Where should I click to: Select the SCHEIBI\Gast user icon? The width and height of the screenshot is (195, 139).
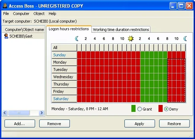[x=6, y=36]
